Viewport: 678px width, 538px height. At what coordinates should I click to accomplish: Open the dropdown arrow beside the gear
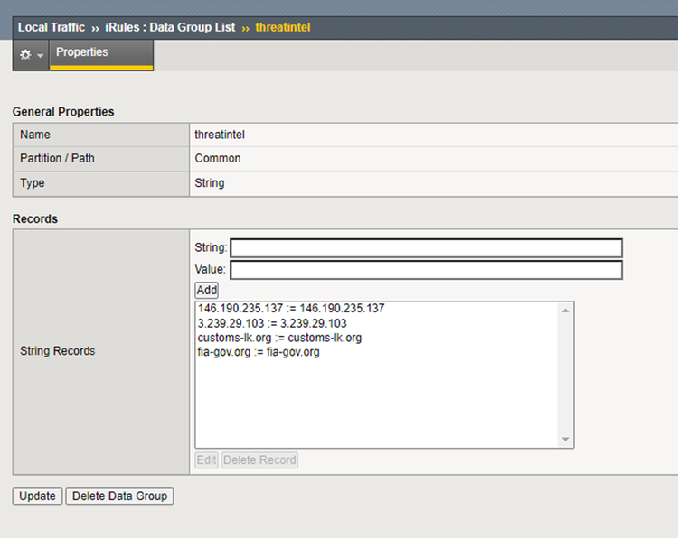click(40, 56)
